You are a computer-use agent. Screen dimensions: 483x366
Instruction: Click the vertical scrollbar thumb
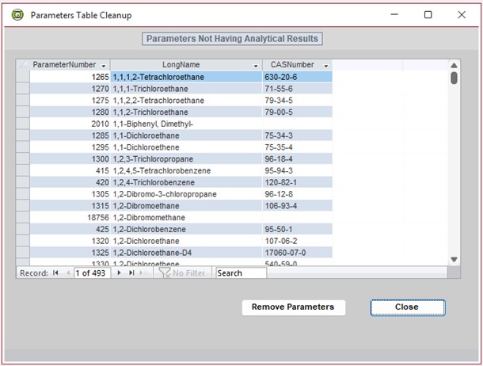pyautogui.click(x=454, y=78)
